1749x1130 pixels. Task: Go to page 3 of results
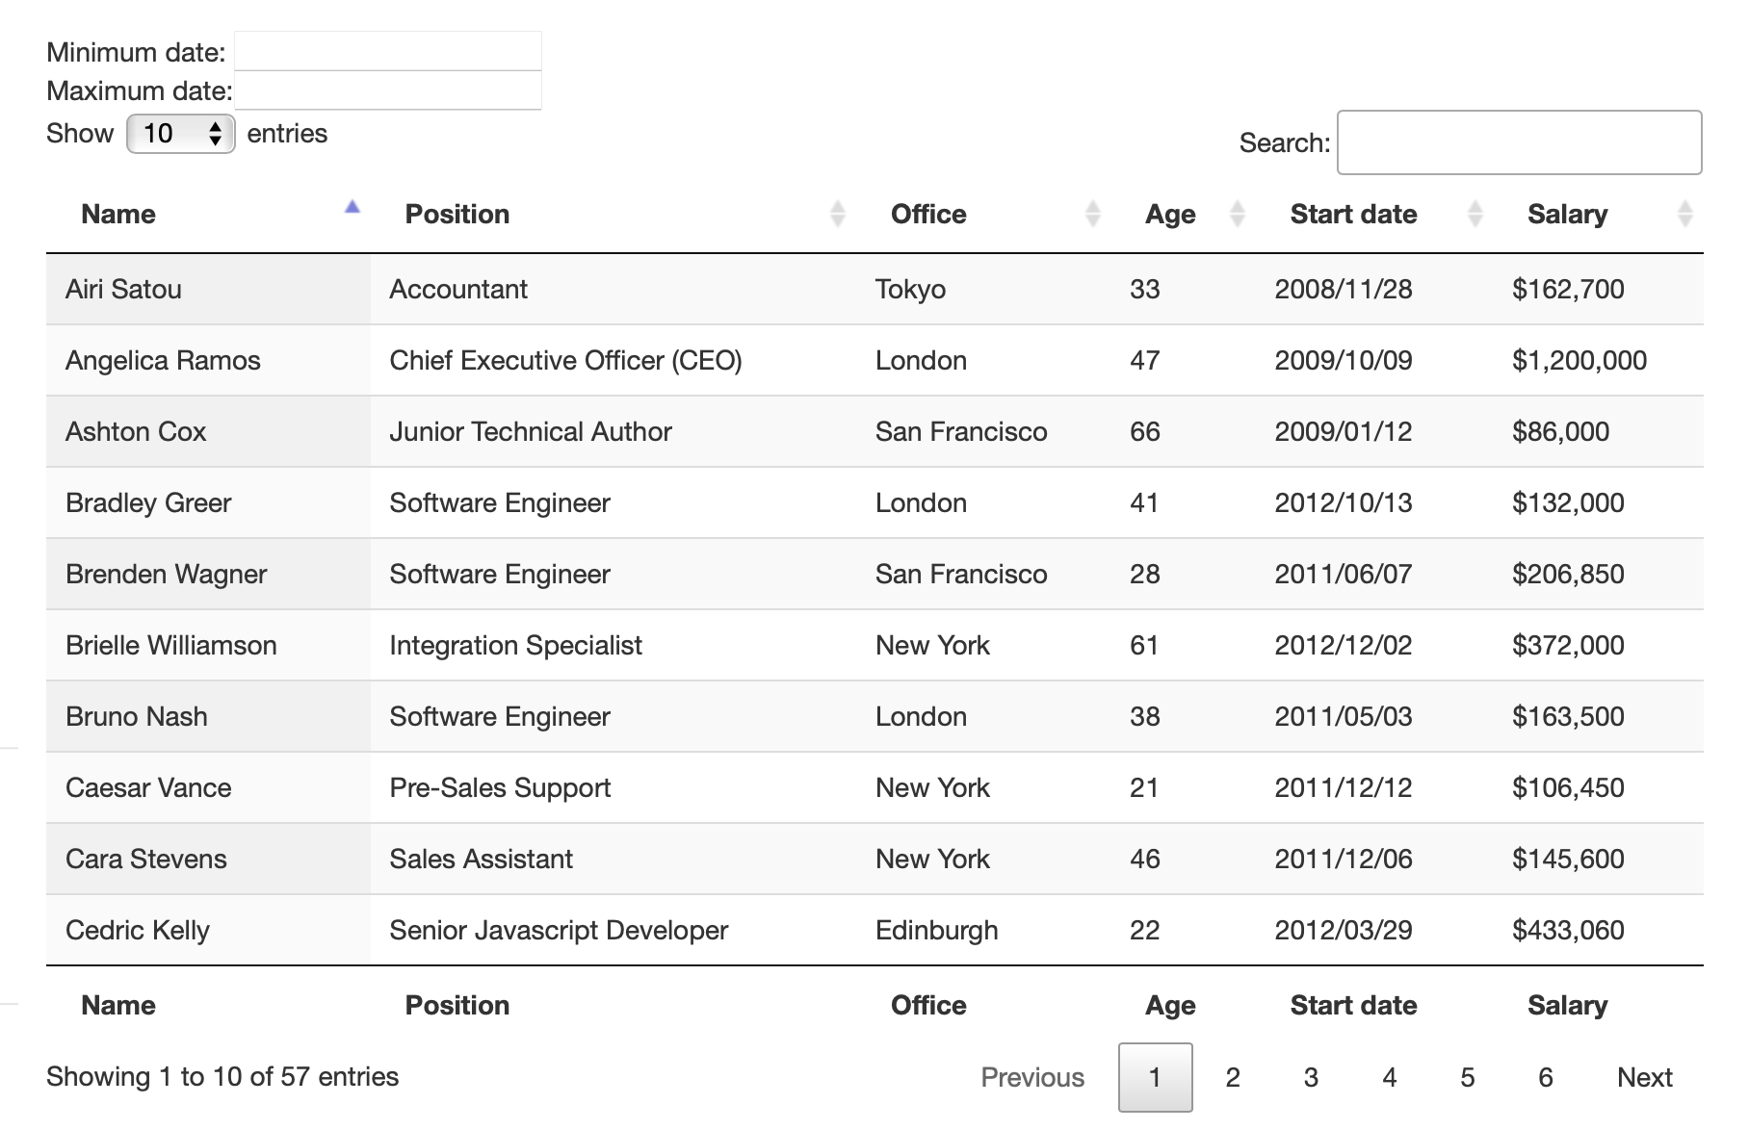(x=1311, y=1077)
